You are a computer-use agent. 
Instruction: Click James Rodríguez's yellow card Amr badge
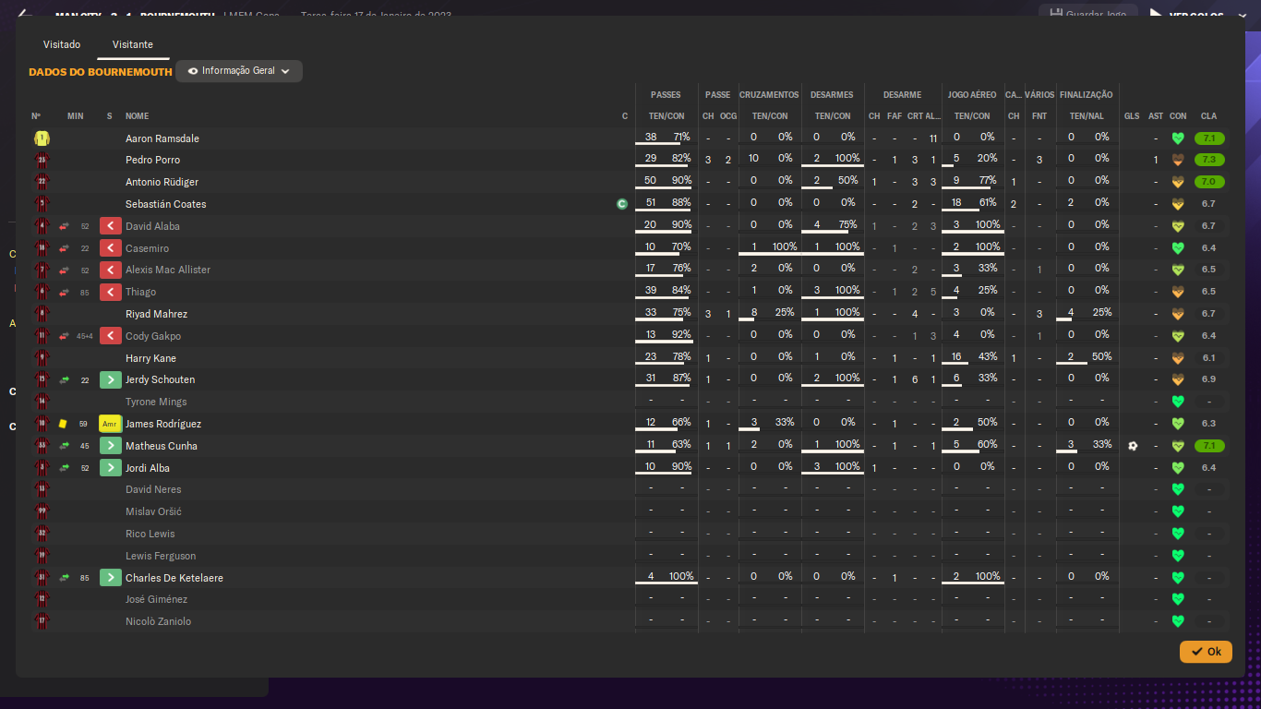tap(111, 424)
